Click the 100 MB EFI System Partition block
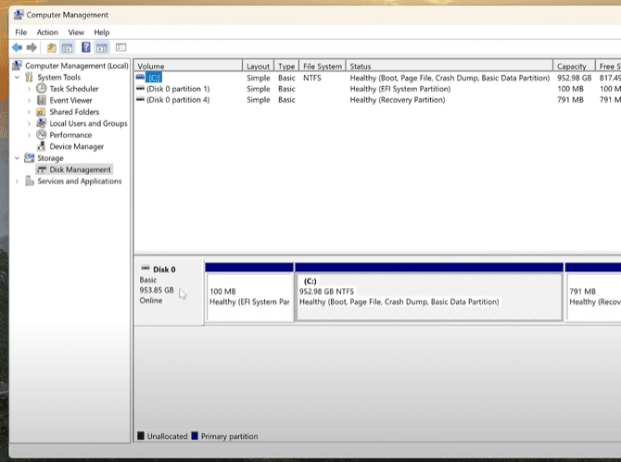Screen dimensions: 621x462 pos(248,296)
